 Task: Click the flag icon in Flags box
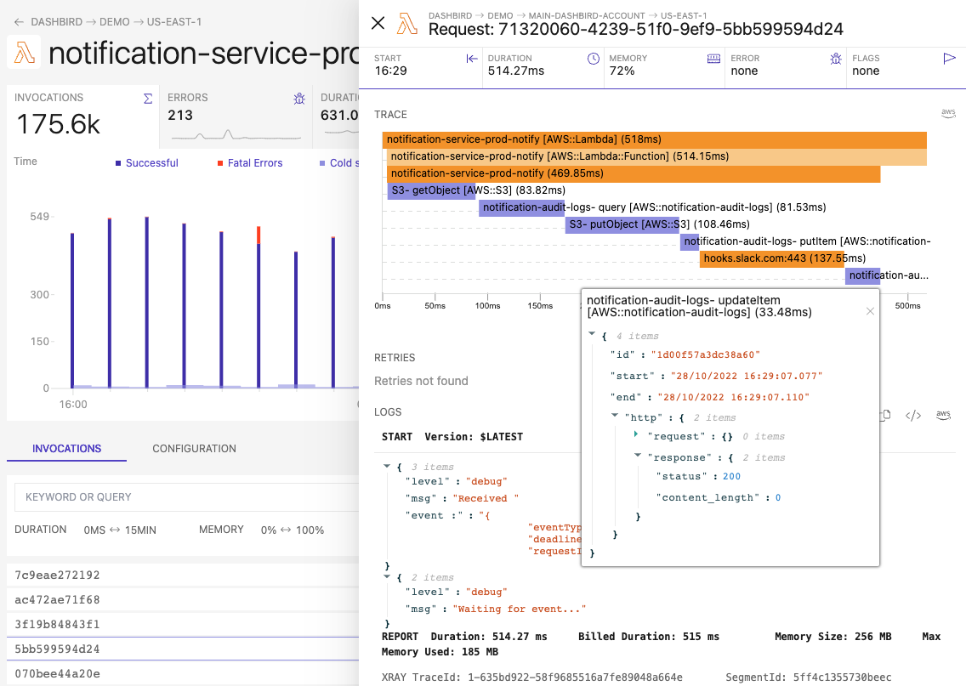click(x=950, y=59)
